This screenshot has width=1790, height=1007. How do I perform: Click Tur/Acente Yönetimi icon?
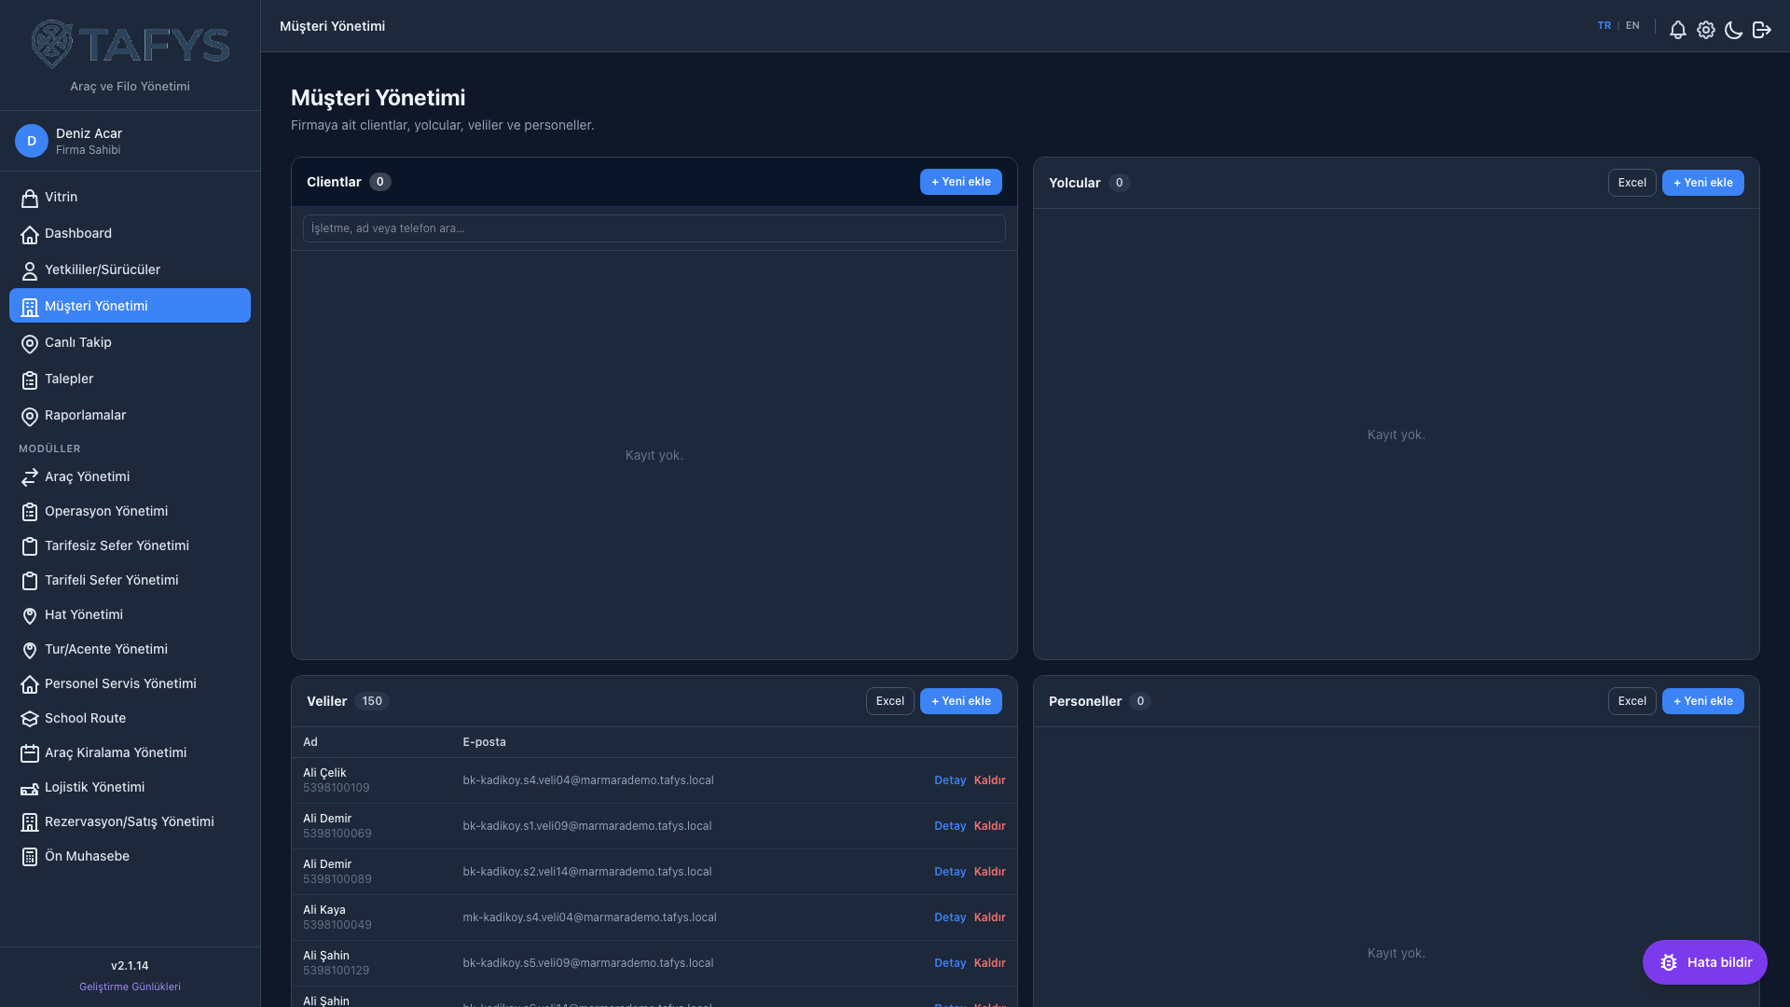point(30,650)
